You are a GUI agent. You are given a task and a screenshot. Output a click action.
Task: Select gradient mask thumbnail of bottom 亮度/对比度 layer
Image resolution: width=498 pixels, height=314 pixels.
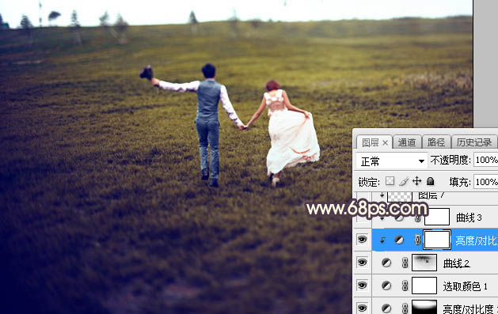[x=424, y=307]
